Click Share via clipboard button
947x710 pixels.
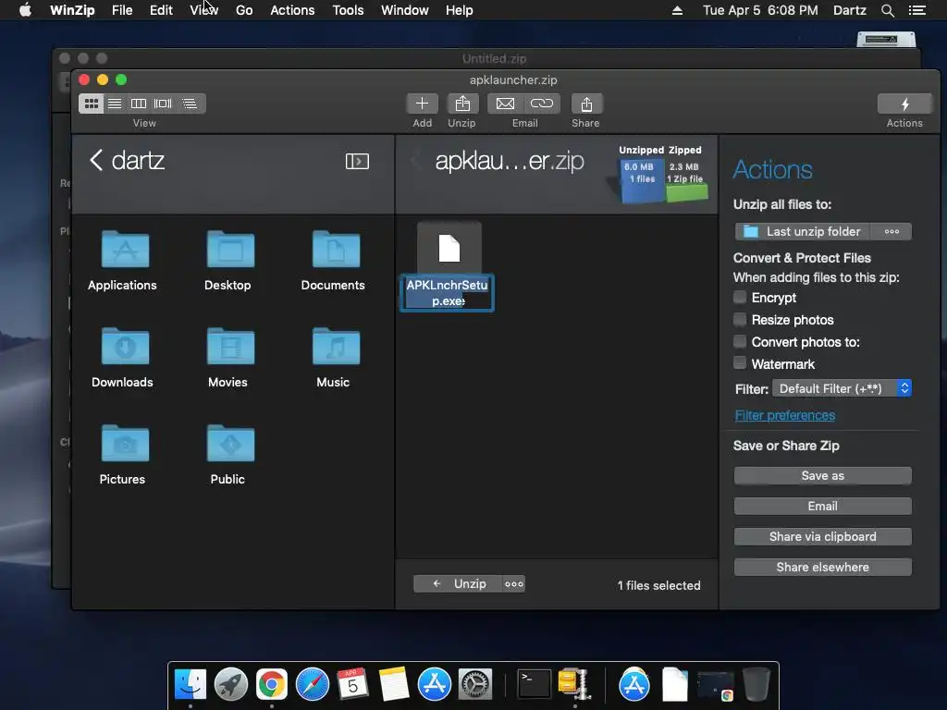[x=822, y=537]
